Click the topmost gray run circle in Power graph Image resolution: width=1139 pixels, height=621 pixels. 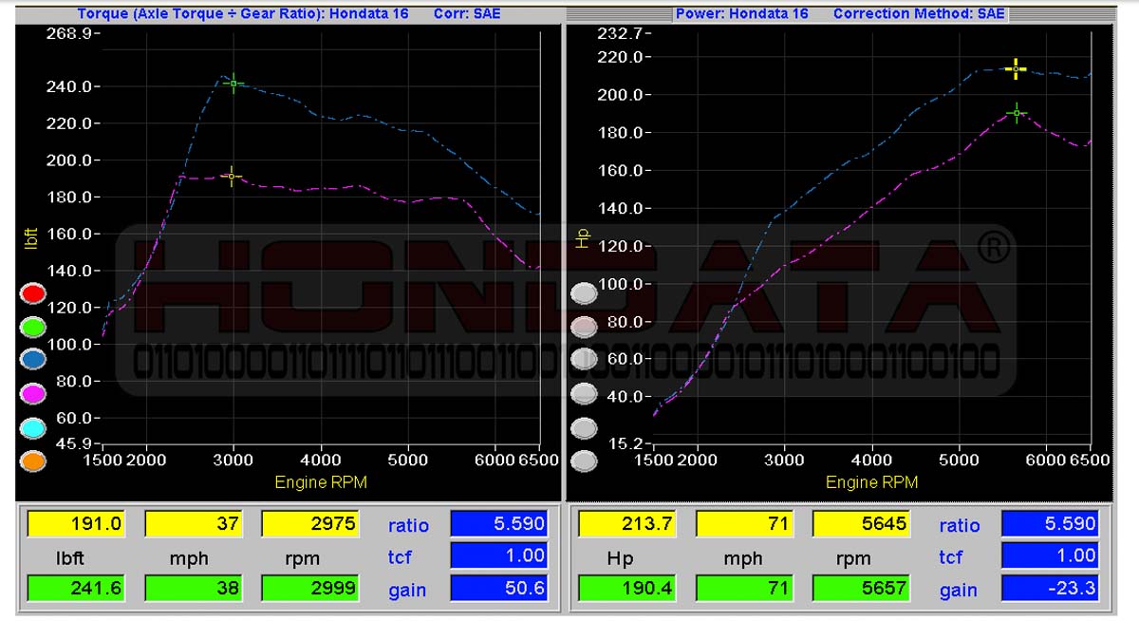[x=584, y=294]
